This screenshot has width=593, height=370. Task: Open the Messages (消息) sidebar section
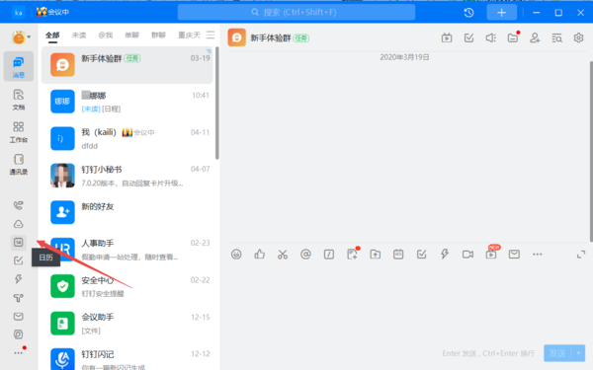[x=19, y=66]
